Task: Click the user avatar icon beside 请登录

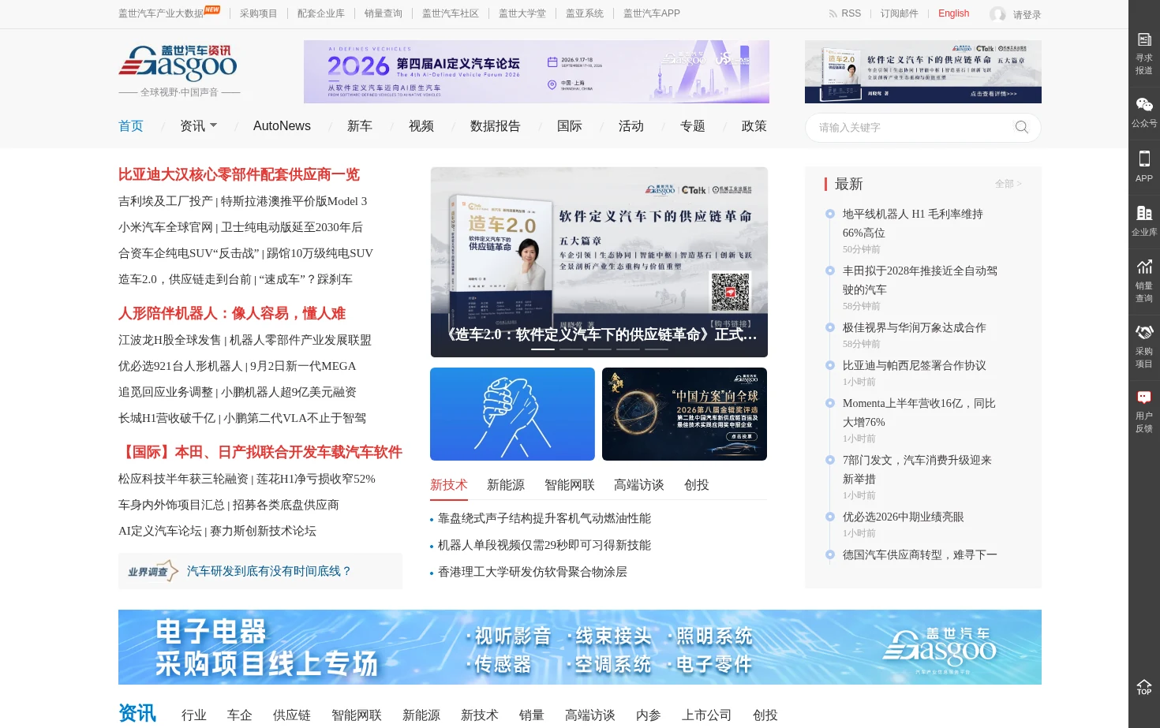Action: pyautogui.click(x=997, y=14)
